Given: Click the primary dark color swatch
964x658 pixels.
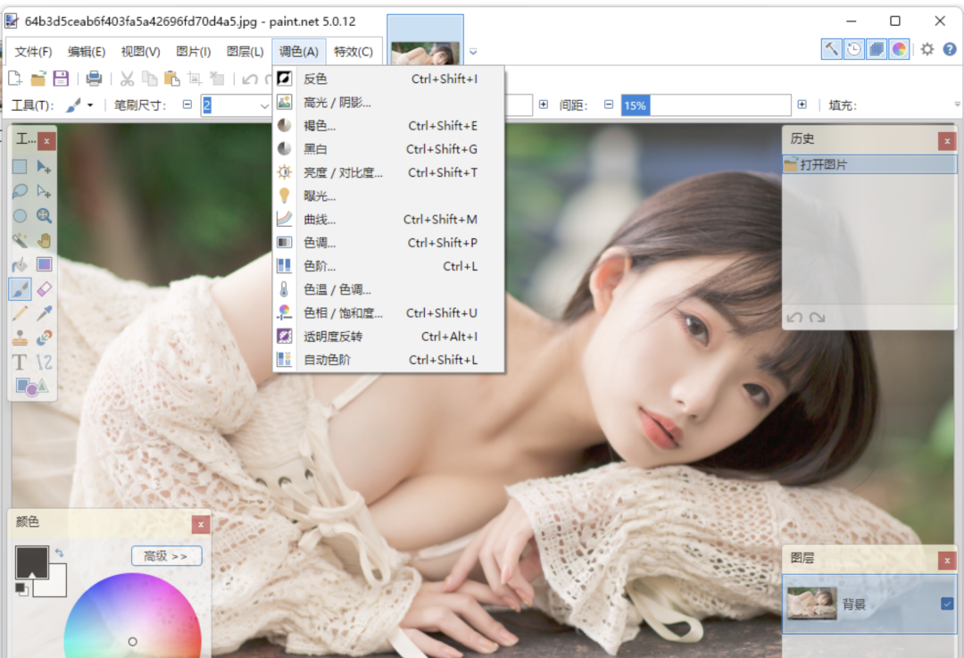Looking at the screenshot, I should tap(30, 562).
